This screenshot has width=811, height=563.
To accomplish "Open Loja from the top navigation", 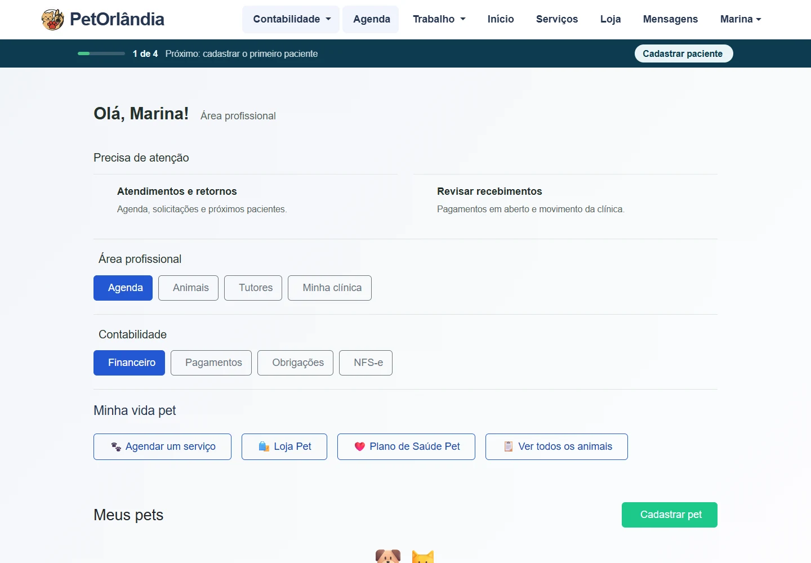I will point(611,19).
